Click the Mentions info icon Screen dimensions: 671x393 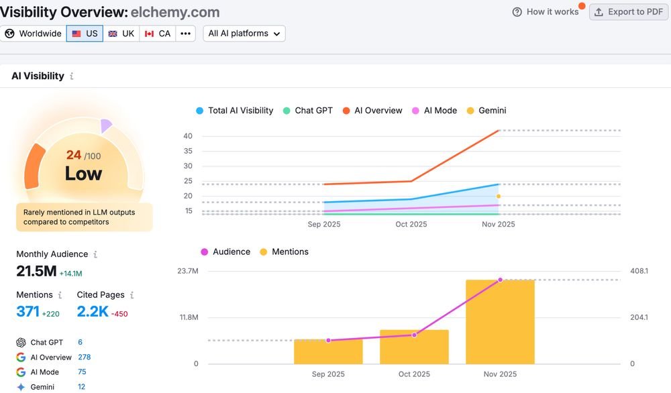point(60,295)
